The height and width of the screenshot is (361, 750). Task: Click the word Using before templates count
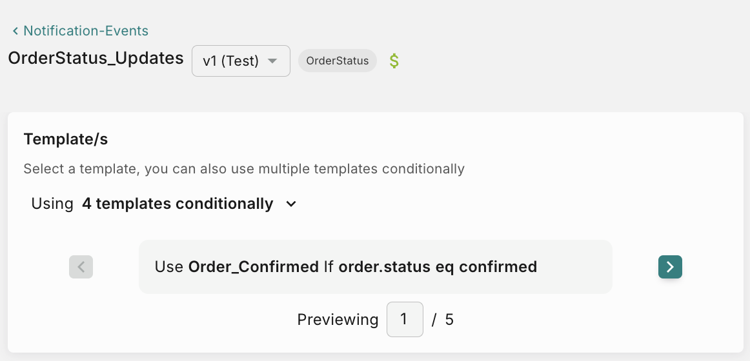point(52,204)
